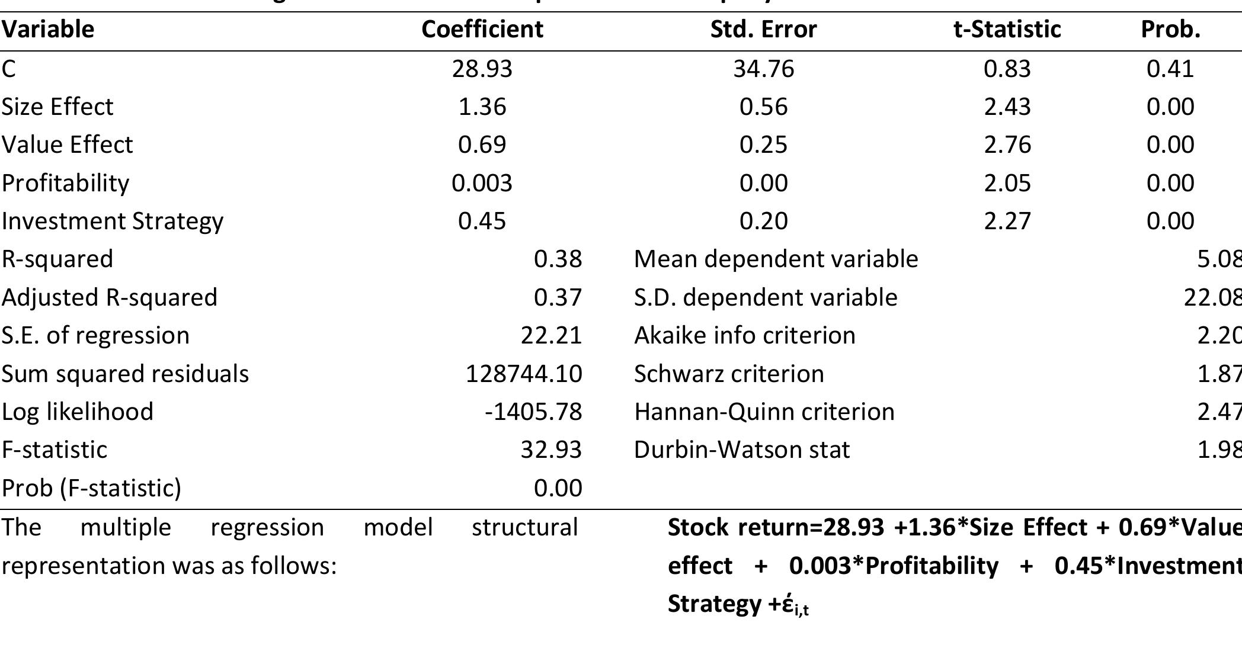Select the Value Effect row label
Viewport: 1242px width, 645px height.
pos(68,145)
